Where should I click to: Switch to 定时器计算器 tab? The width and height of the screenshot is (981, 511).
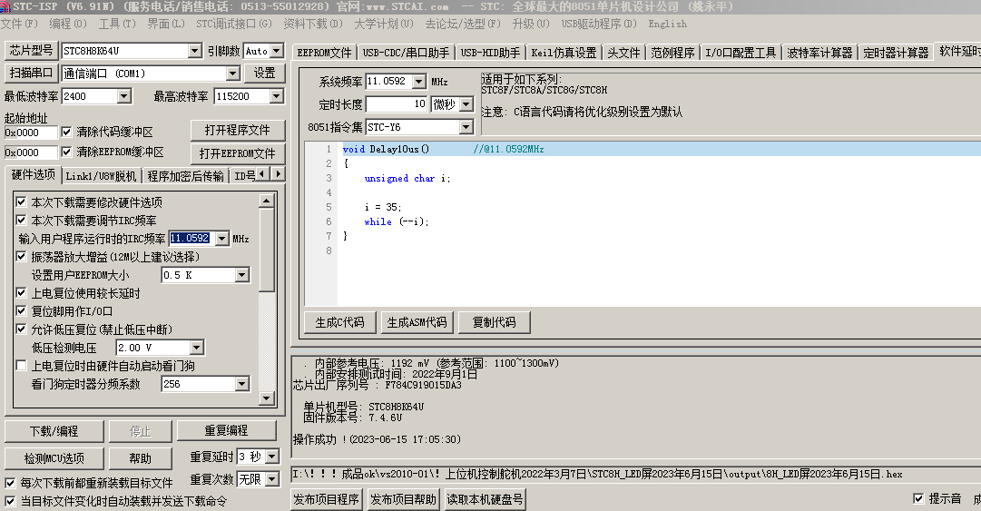point(896,54)
